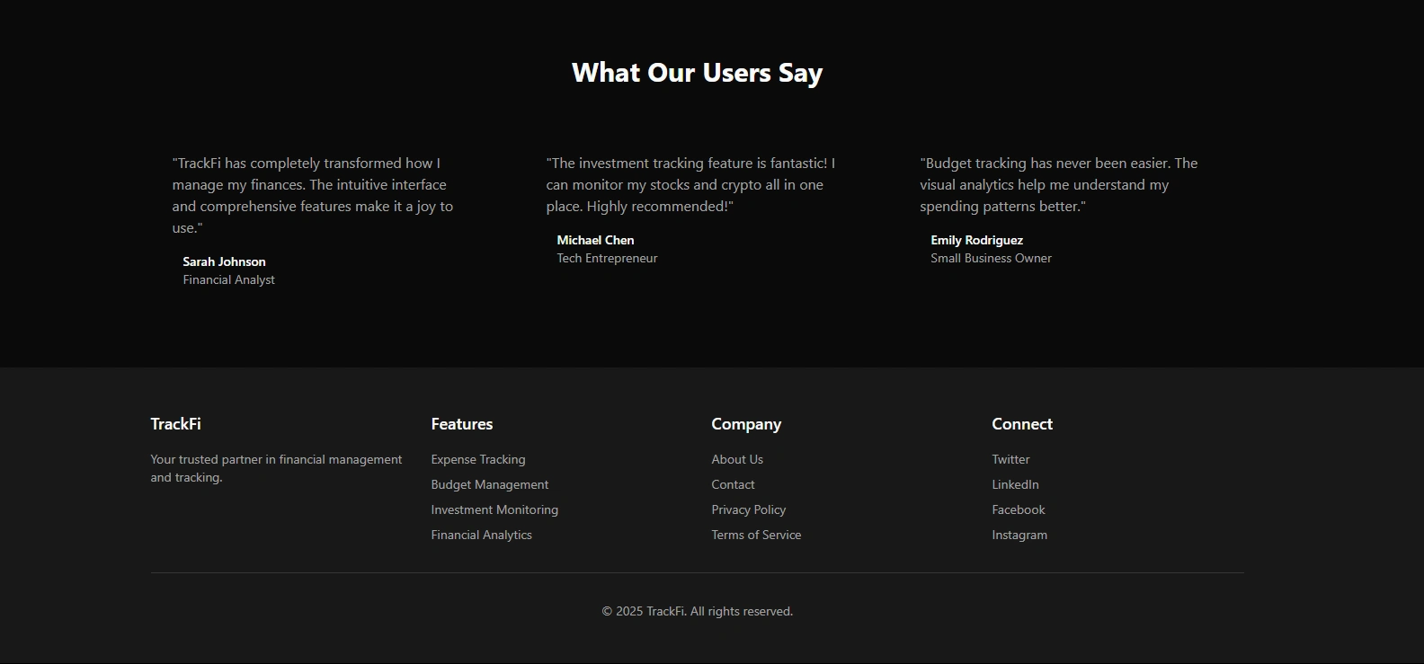The image size is (1424, 664).
Task: View the Terms of Service
Action: tap(756, 535)
